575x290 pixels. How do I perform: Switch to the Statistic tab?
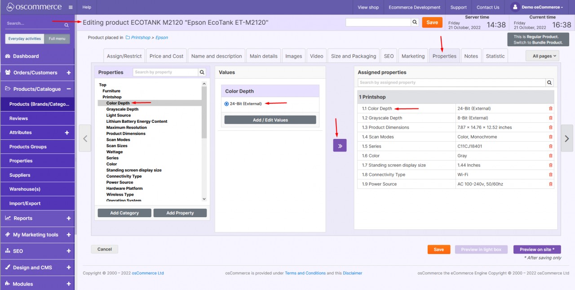[495, 56]
